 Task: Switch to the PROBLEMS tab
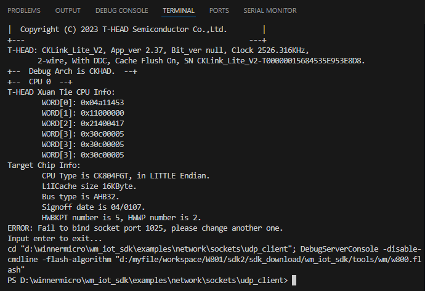click(x=24, y=10)
